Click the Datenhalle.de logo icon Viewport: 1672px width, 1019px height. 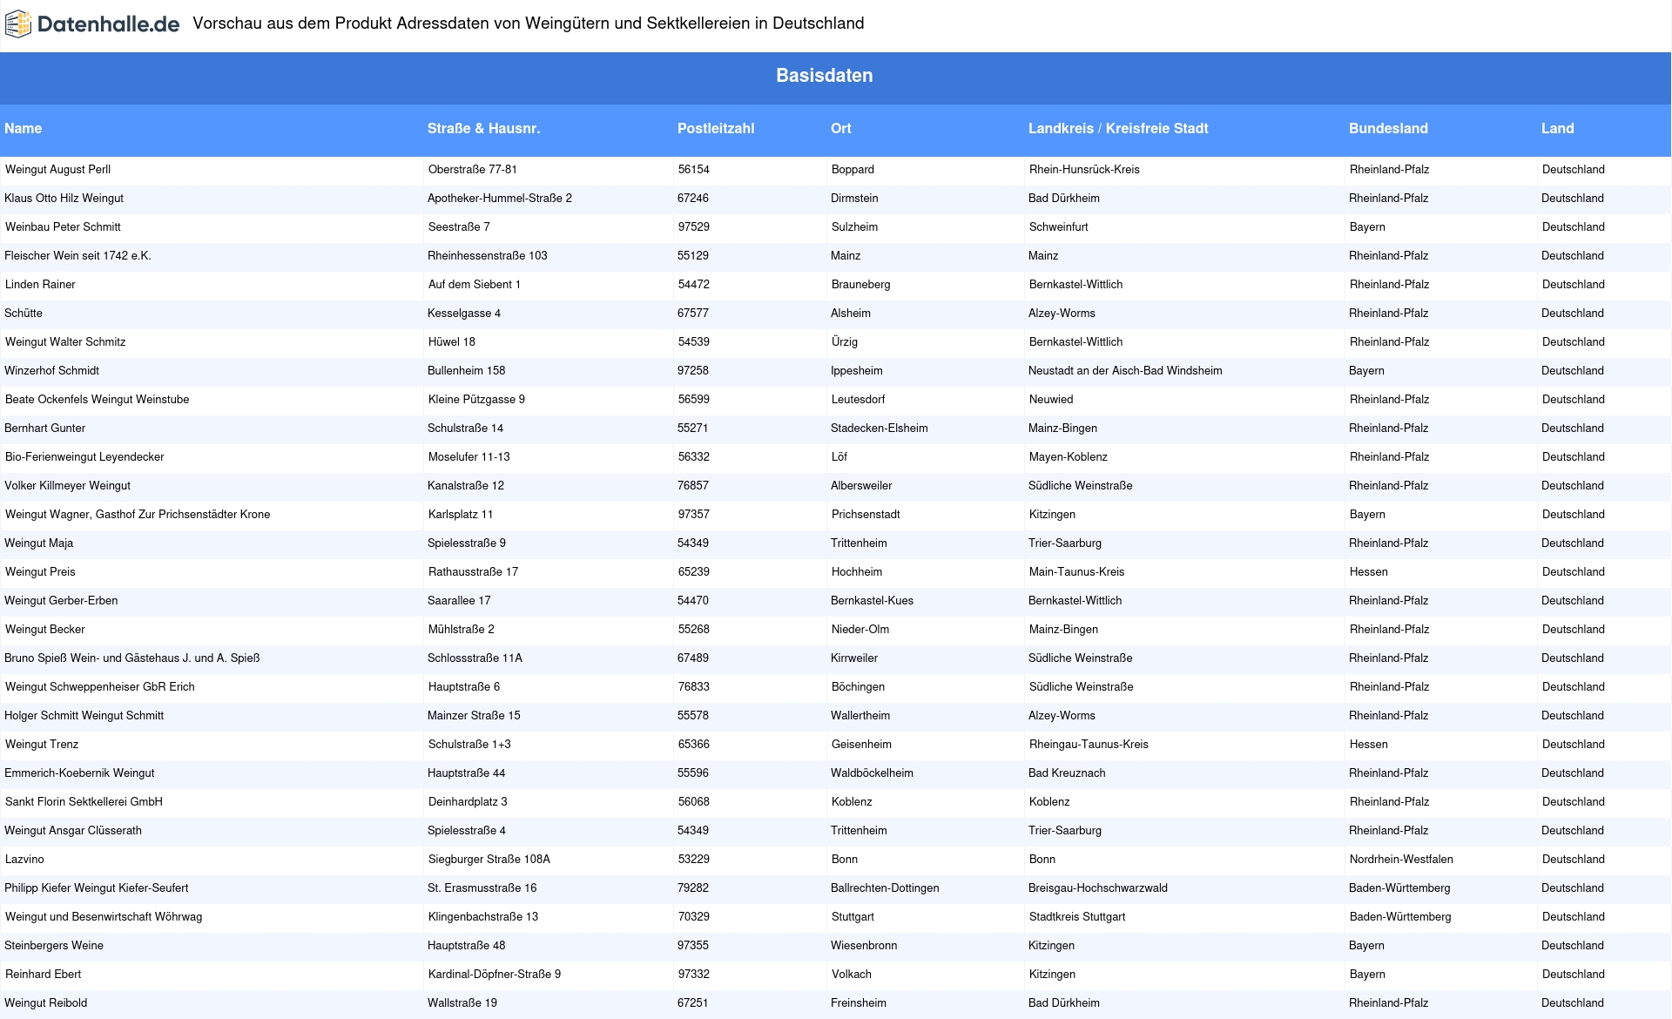click(x=18, y=24)
